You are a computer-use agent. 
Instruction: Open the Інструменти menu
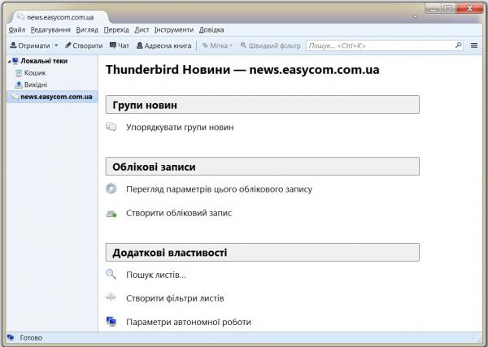pos(174,30)
